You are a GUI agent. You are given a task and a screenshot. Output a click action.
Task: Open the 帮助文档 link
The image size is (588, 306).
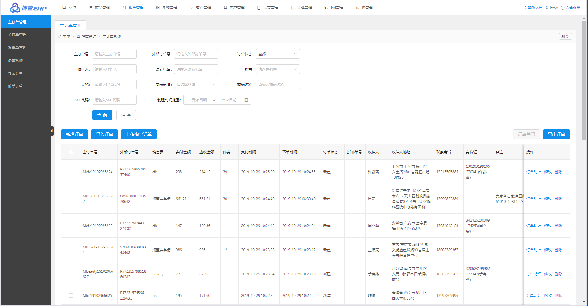coord(535,8)
